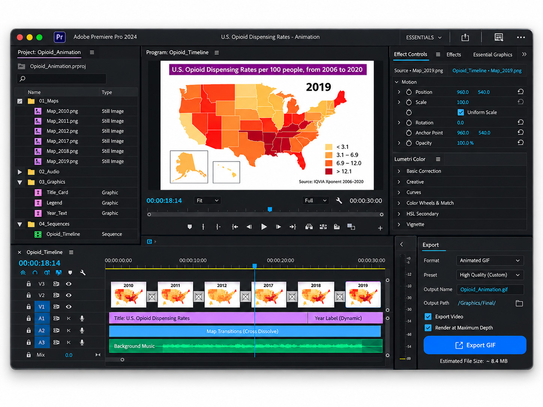Open the workspace panel icon in the title bar
Image resolution: width=543 pixels, height=407 pixels.
(x=499, y=37)
